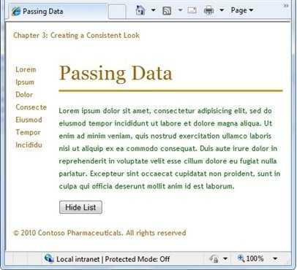Click the Consecte sidebar link

31,107
